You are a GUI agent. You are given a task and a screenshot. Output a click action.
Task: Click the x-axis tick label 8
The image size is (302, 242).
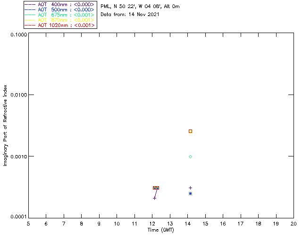pyautogui.click(x=82, y=224)
